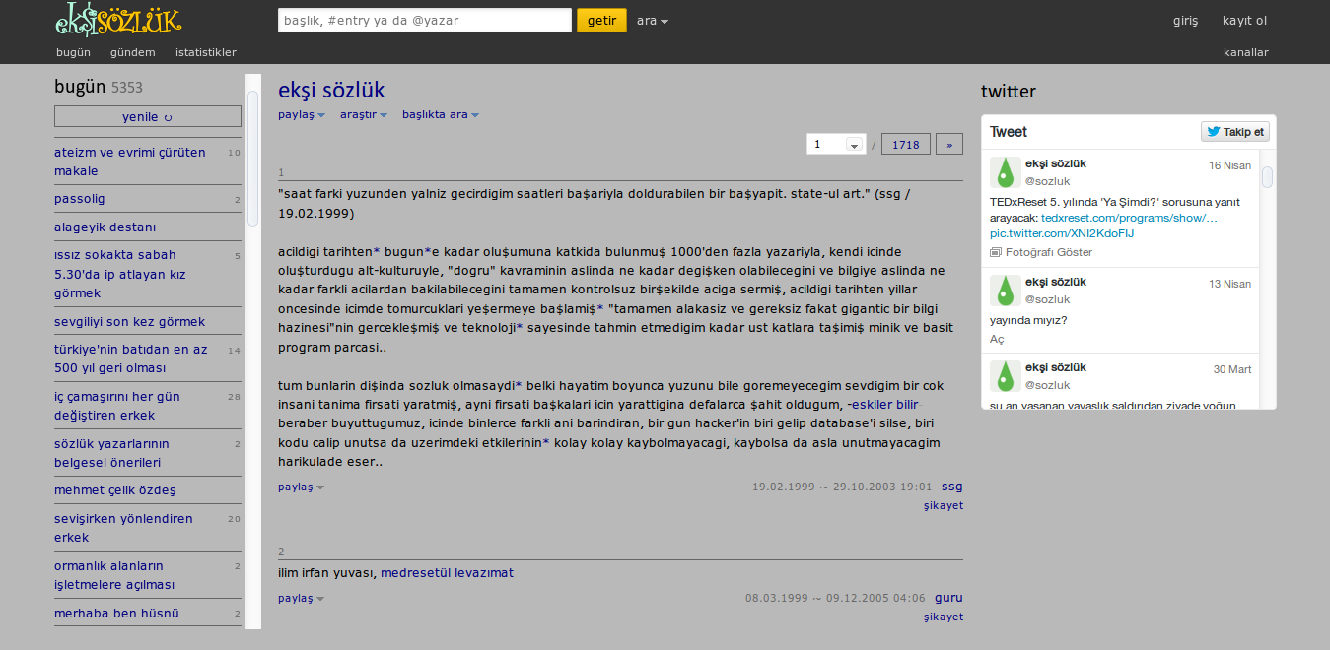Click the getir search button

point(601,20)
